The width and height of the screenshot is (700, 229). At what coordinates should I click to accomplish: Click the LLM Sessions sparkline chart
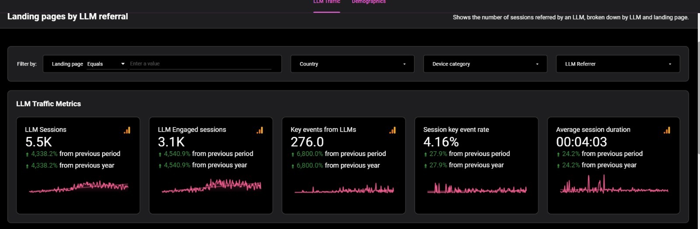pos(79,187)
